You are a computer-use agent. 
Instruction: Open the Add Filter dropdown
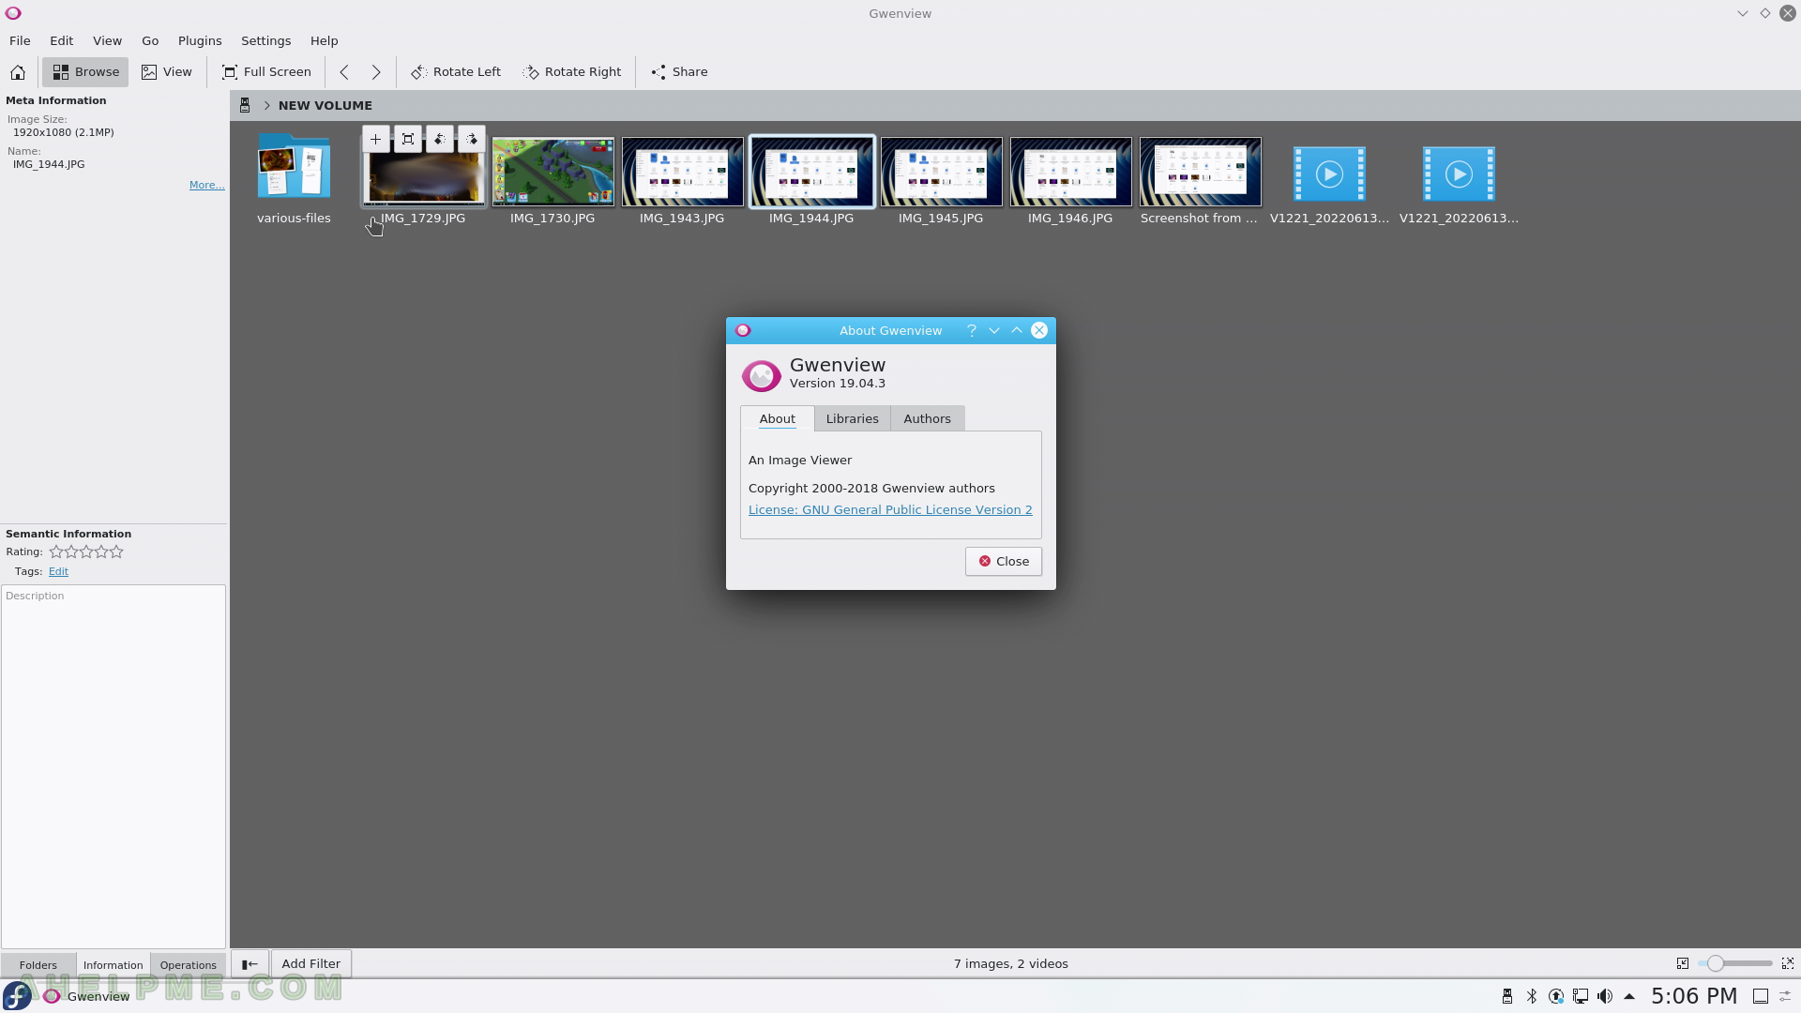tap(311, 963)
